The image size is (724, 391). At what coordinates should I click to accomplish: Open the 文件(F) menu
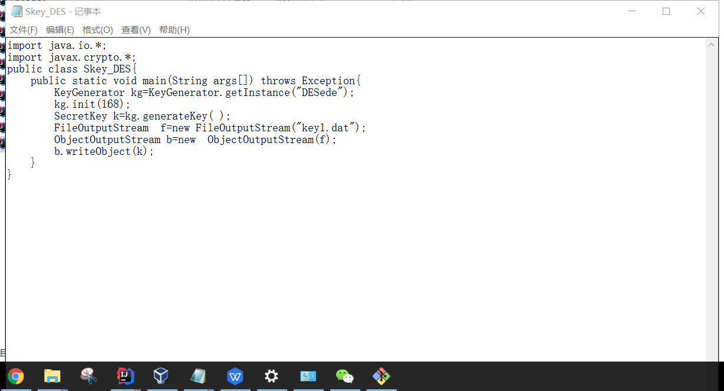point(24,30)
